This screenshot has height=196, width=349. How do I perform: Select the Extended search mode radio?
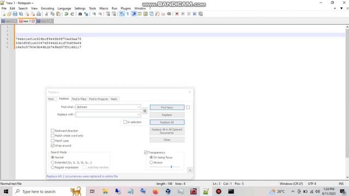pos(52,162)
